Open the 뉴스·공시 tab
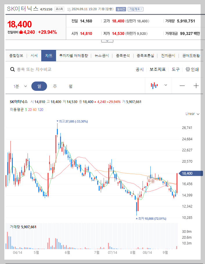Viewport: 205px width, 264px height. (102, 56)
